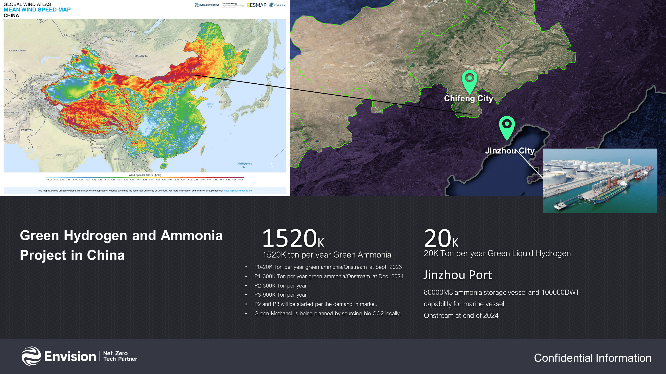Click the MEAN WIND SPEED MAP heading
The height and width of the screenshot is (374, 666).
pos(37,10)
